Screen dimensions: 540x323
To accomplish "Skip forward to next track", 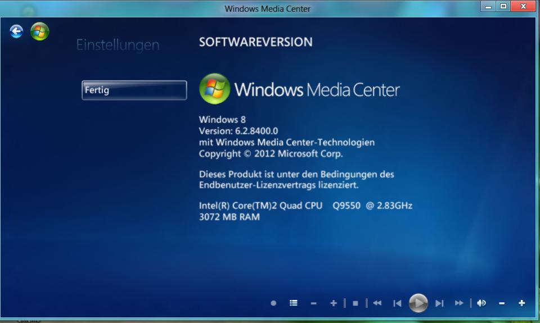I will click(439, 303).
